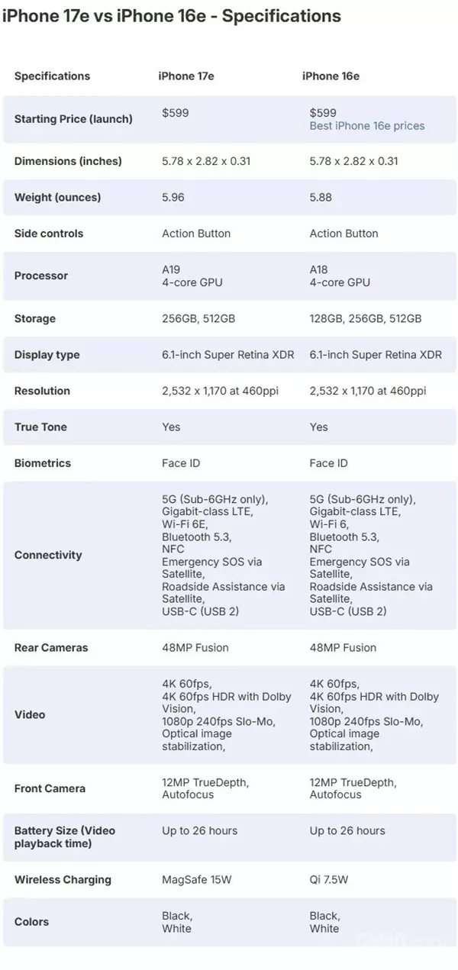The width and height of the screenshot is (458, 970).
Task: Click the Colors row label
Action: 31,922
